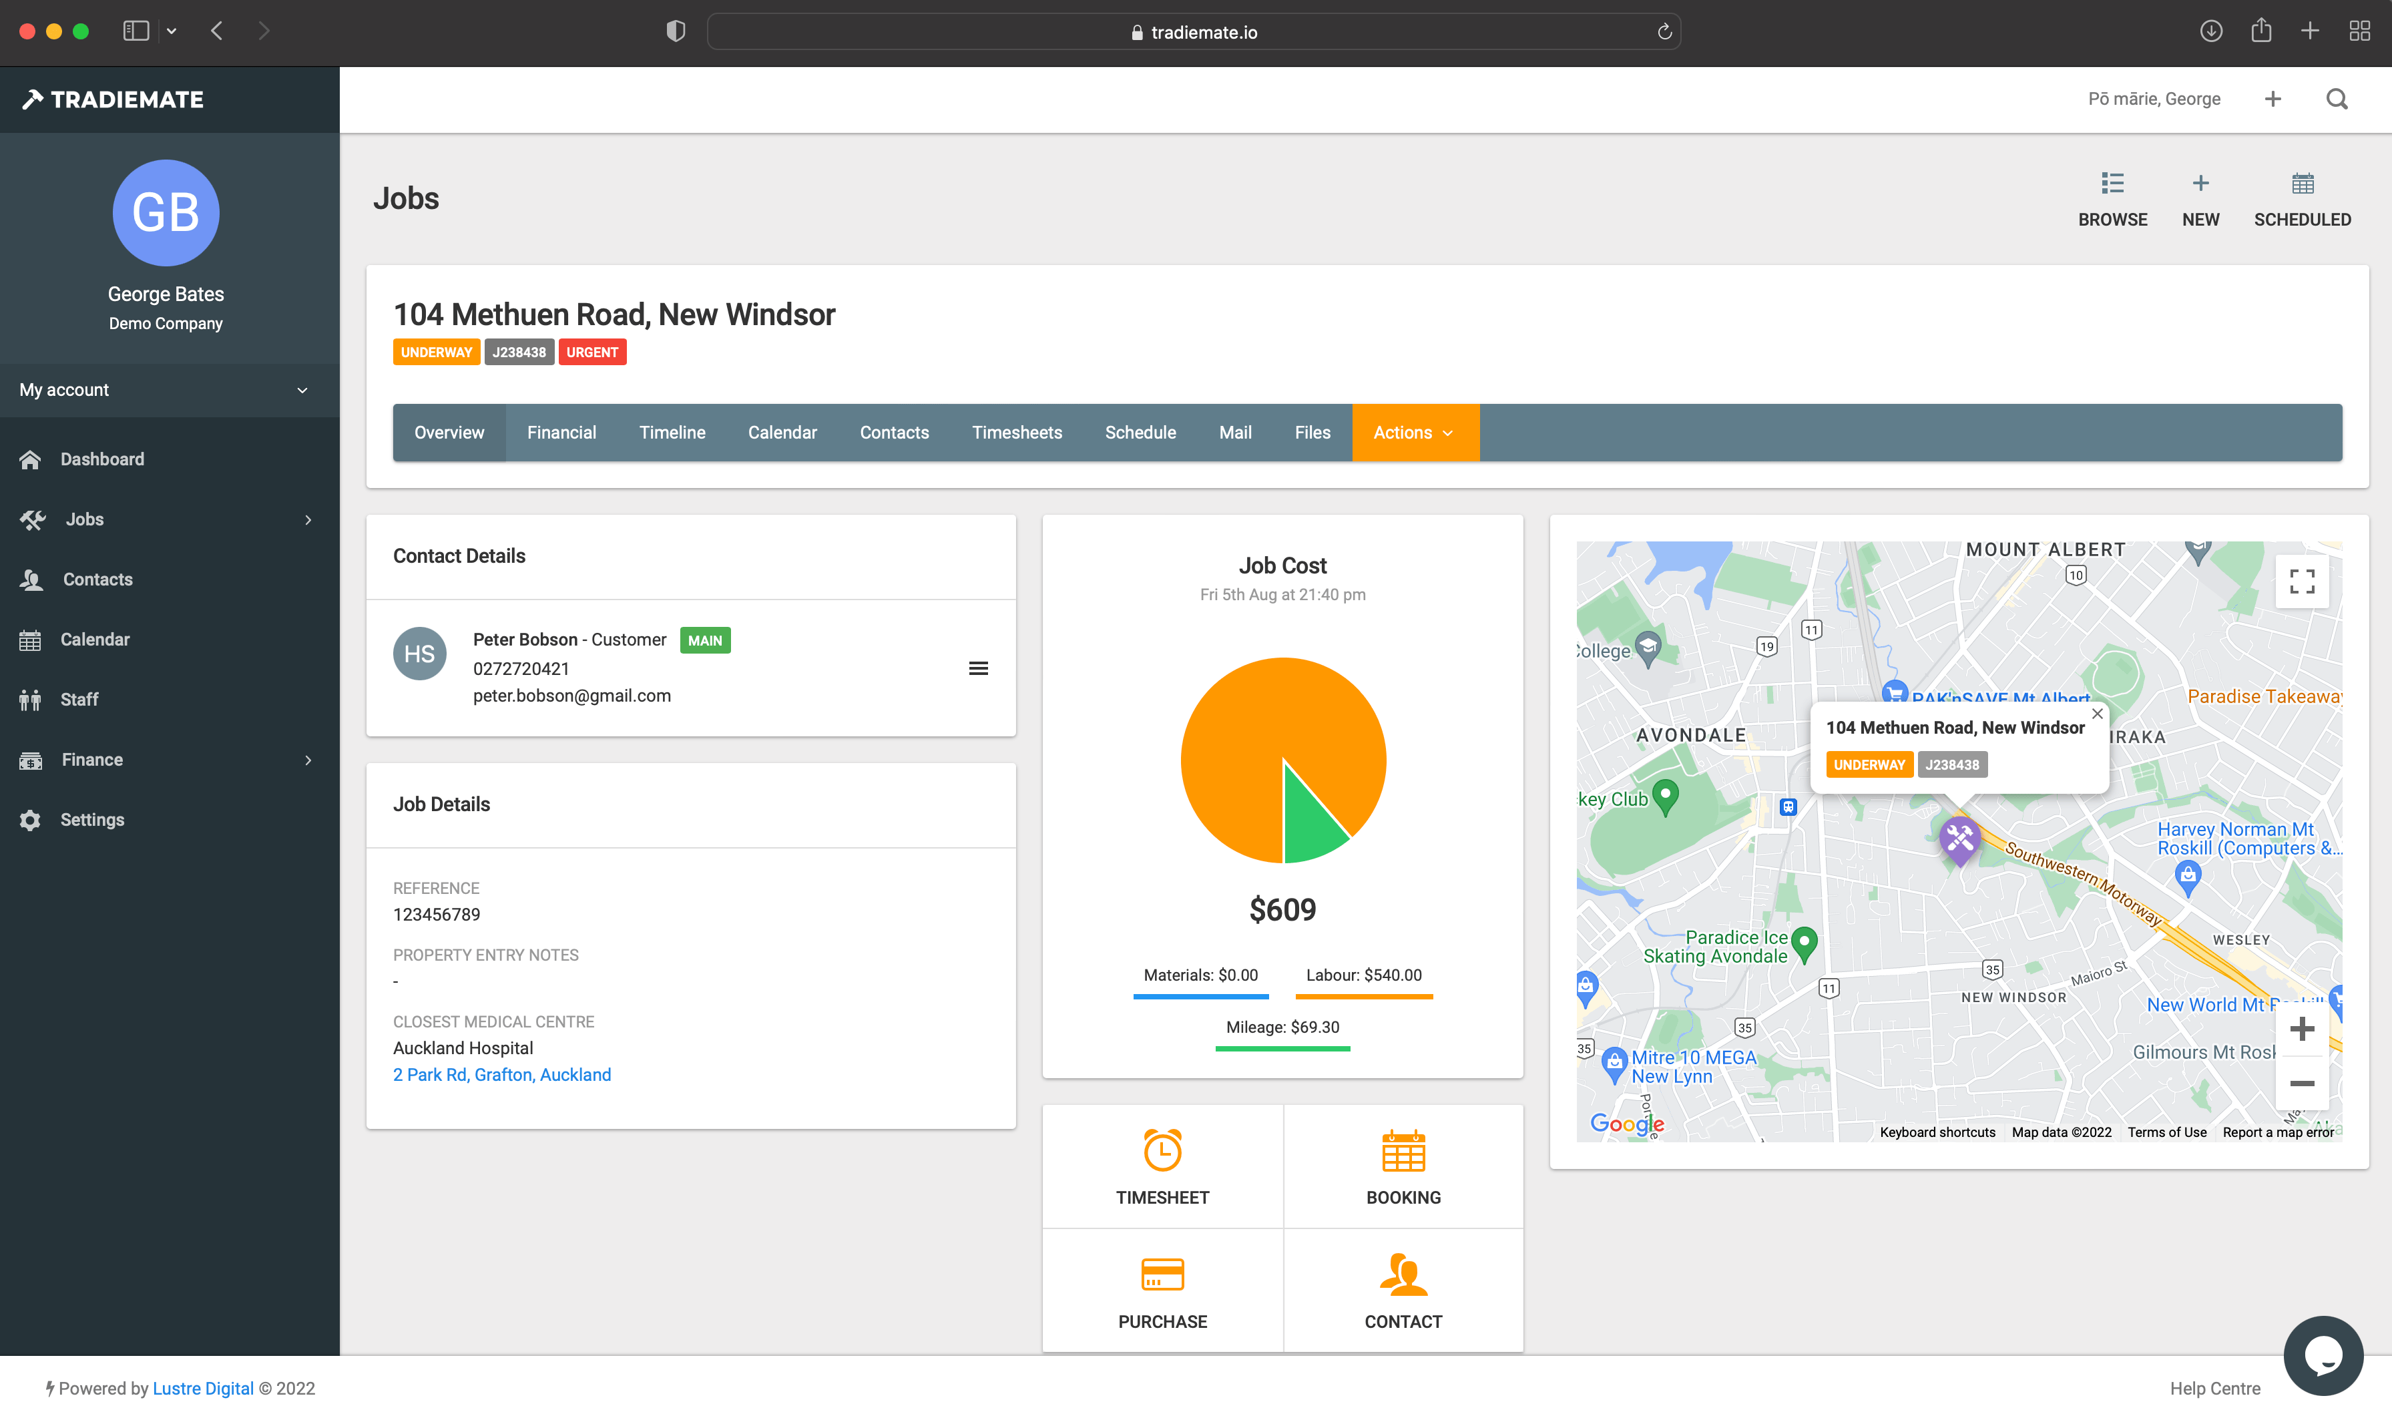Click the Purchase credit card icon
Screen dimensions: 2392x1416
click(x=1162, y=1274)
